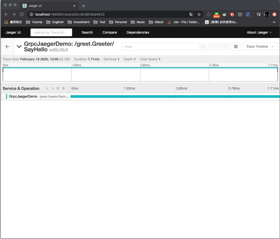Click the column divider resize handle
This screenshot has height=239, width=280.
pyautogui.click(x=69, y=91)
